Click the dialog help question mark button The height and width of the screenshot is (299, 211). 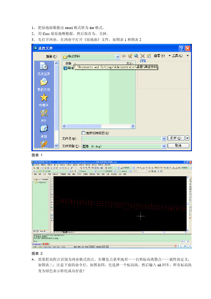(x=182, y=48)
